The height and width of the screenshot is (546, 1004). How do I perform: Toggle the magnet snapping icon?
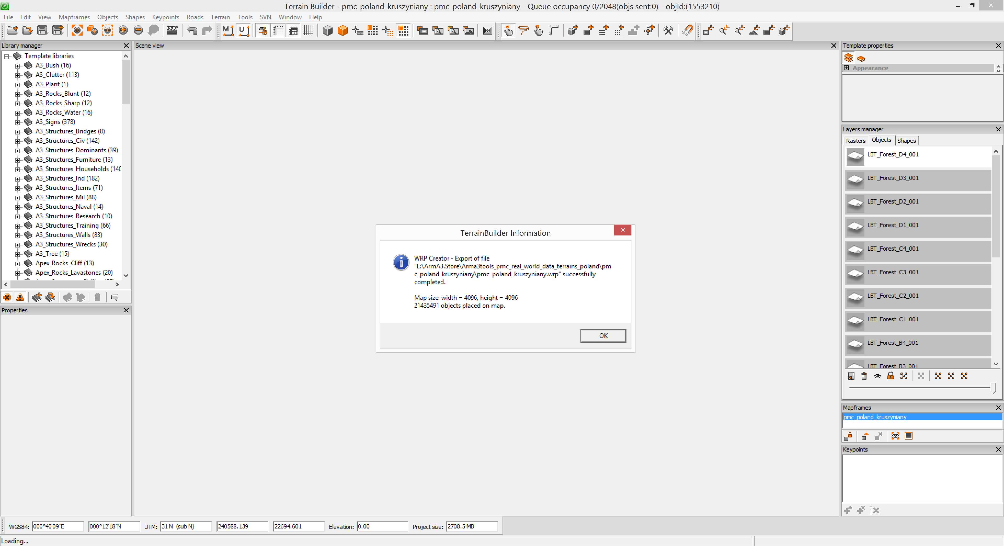pyautogui.click(x=688, y=30)
